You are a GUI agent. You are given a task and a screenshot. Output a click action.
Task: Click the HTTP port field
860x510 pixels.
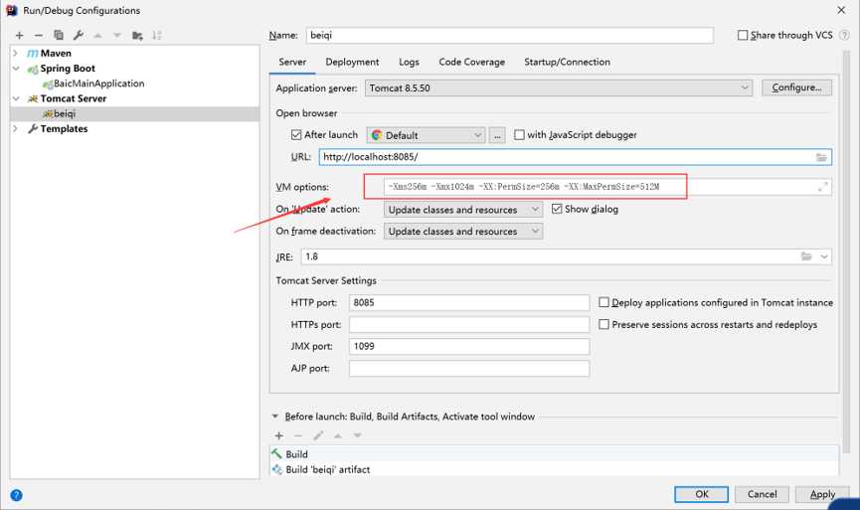[469, 302]
